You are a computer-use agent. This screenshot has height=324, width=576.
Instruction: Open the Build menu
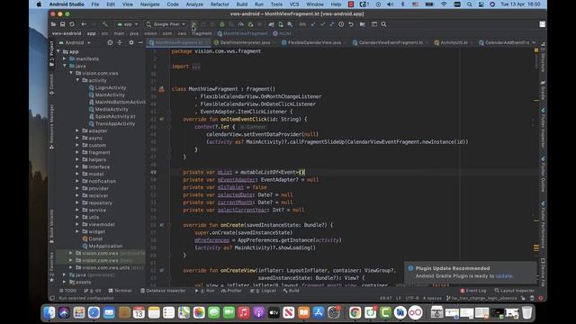[242, 4]
